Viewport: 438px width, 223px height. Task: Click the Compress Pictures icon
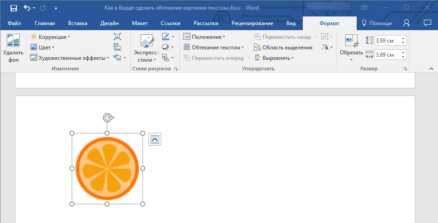pyautogui.click(x=117, y=37)
